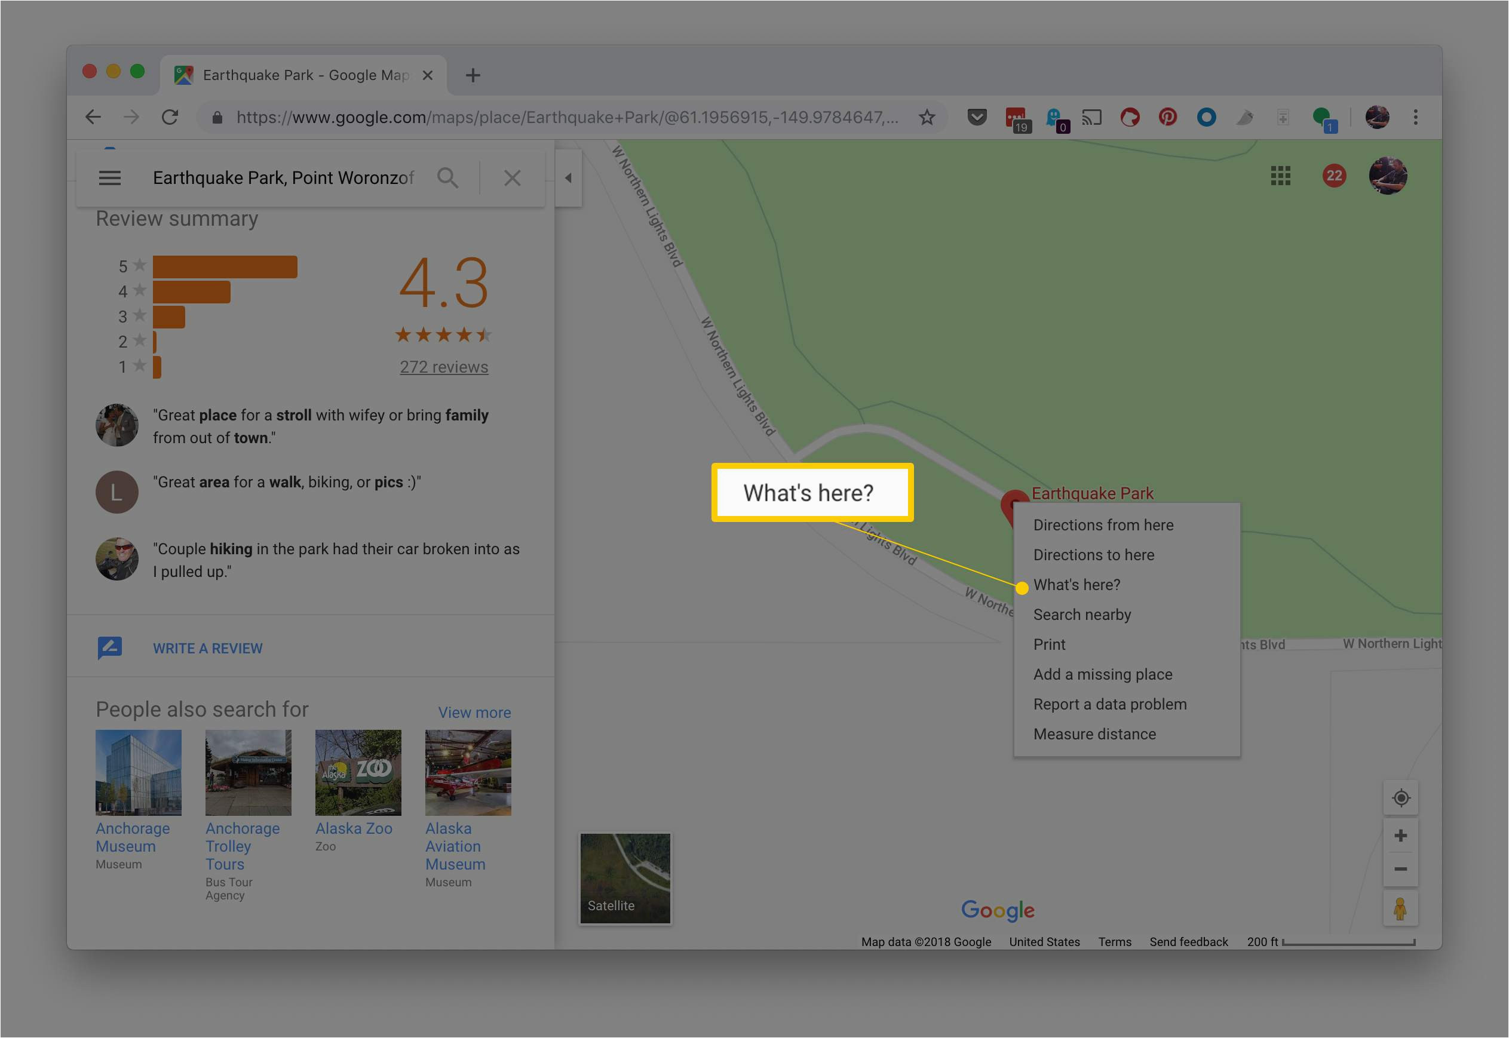This screenshot has height=1038, width=1509.
Task: Open the Alaska Zoo link
Action: pyautogui.click(x=353, y=828)
